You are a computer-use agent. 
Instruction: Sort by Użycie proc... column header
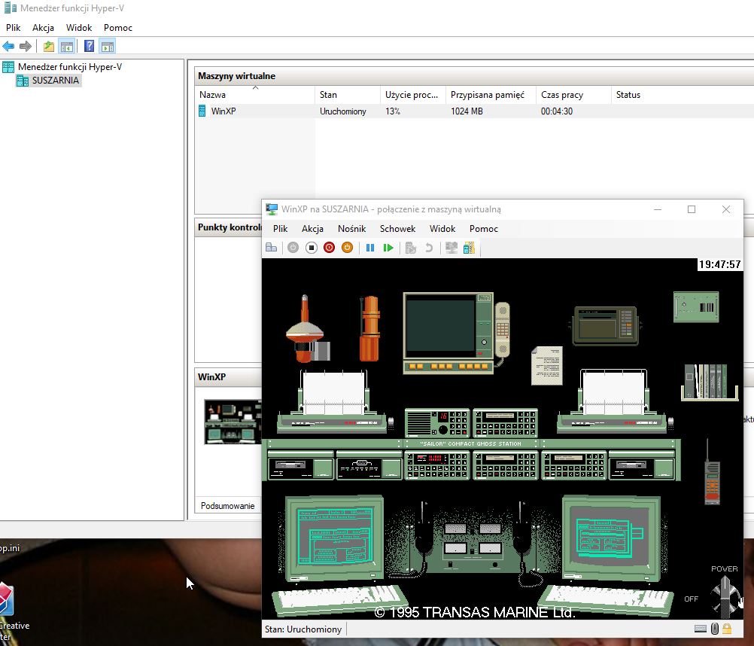tap(413, 95)
